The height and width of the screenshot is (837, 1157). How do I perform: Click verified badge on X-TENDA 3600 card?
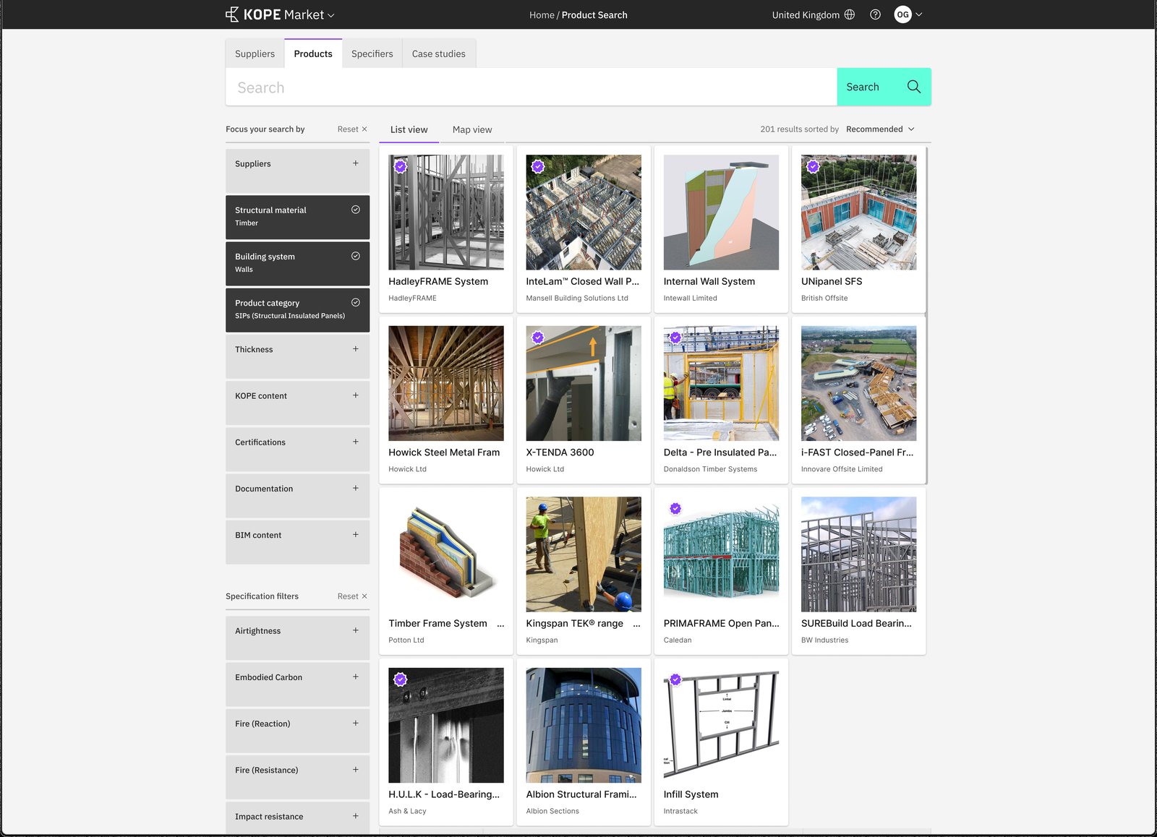[537, 338]
